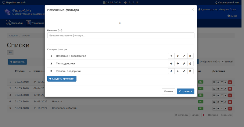Open the records-per-page dropdown
This screenshot has height=127, width=244.
coord(220,62)
